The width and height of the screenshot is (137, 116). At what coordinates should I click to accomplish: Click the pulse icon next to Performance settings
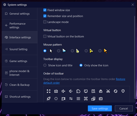tap(6, 25)
